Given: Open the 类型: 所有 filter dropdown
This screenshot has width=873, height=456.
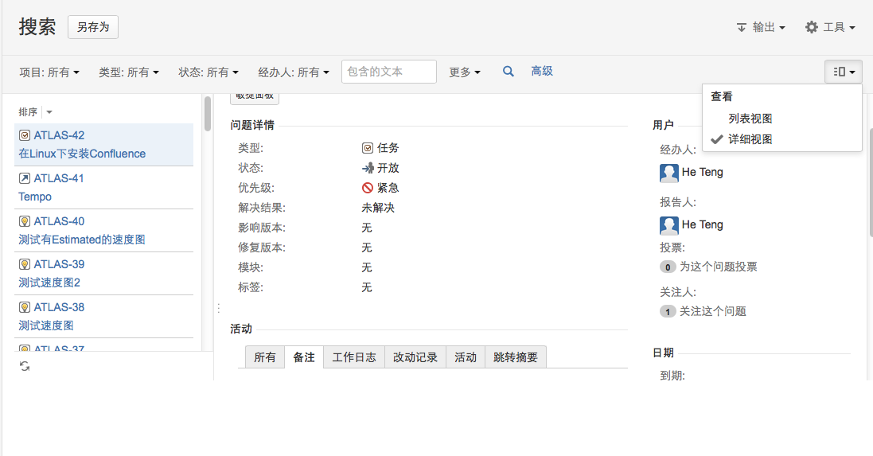Looking at the screenshot, I should 129,72.
